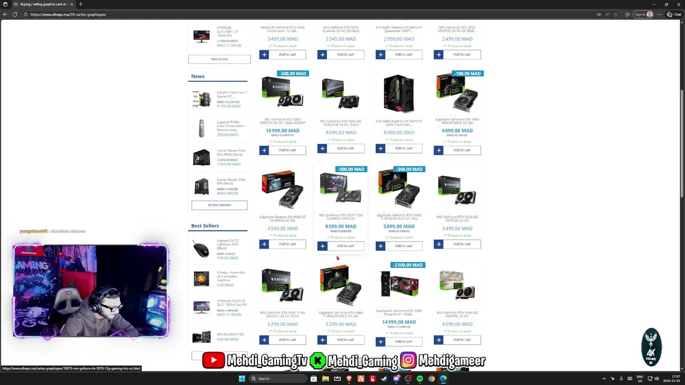Open the volume control in system tray
The width and height of the screenshot is (685, 385).
(656, 379)
